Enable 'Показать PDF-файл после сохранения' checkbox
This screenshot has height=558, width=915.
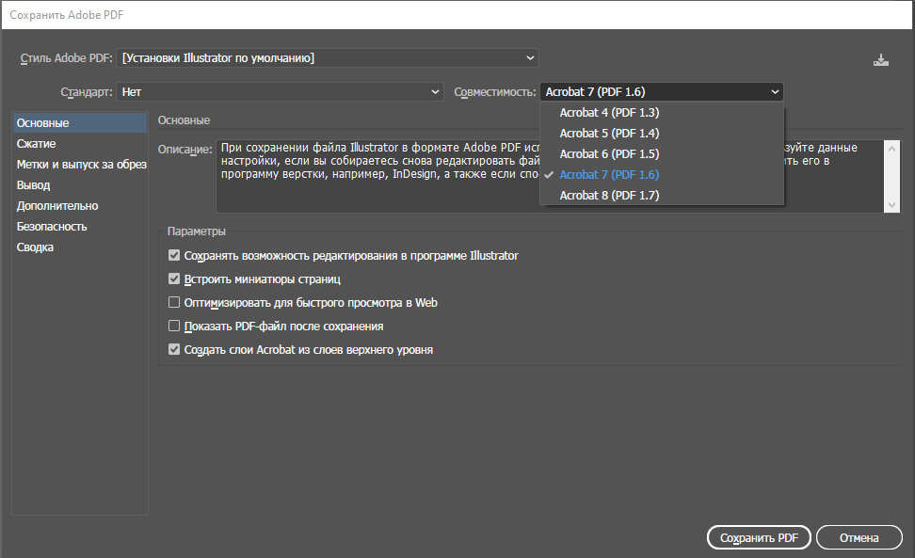click(x=174, y=326)
